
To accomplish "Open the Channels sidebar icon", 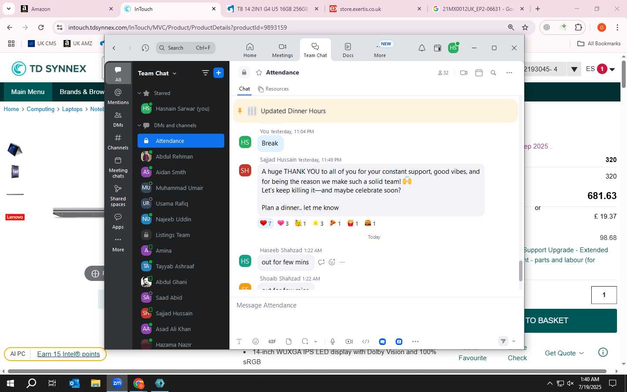I will point(118,142).
